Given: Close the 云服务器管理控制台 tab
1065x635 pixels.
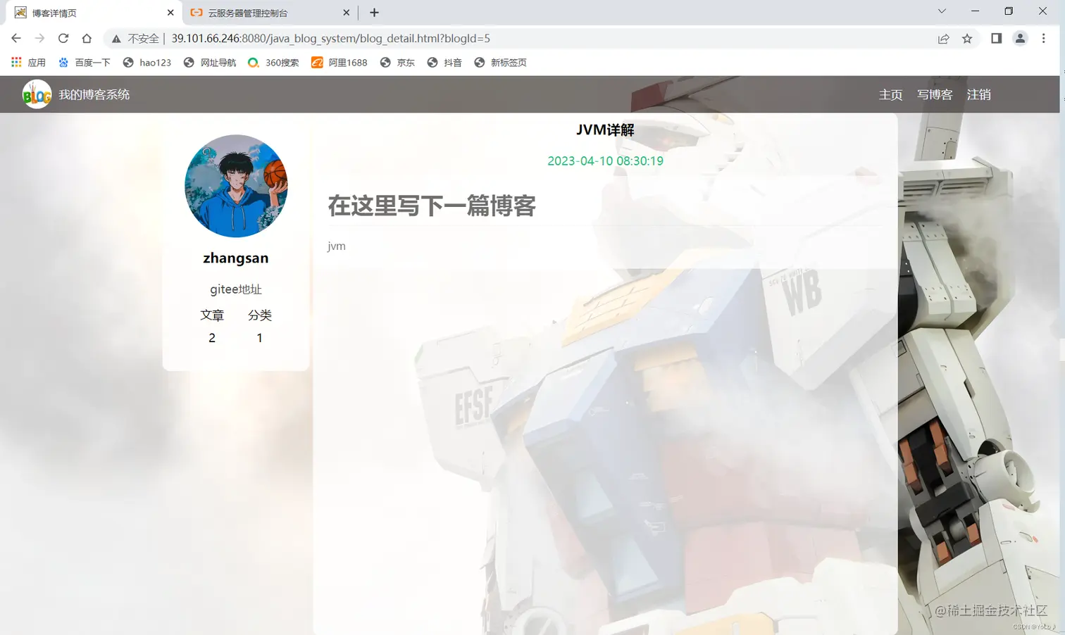Looking at the screenshot, I should click(346, 13).
